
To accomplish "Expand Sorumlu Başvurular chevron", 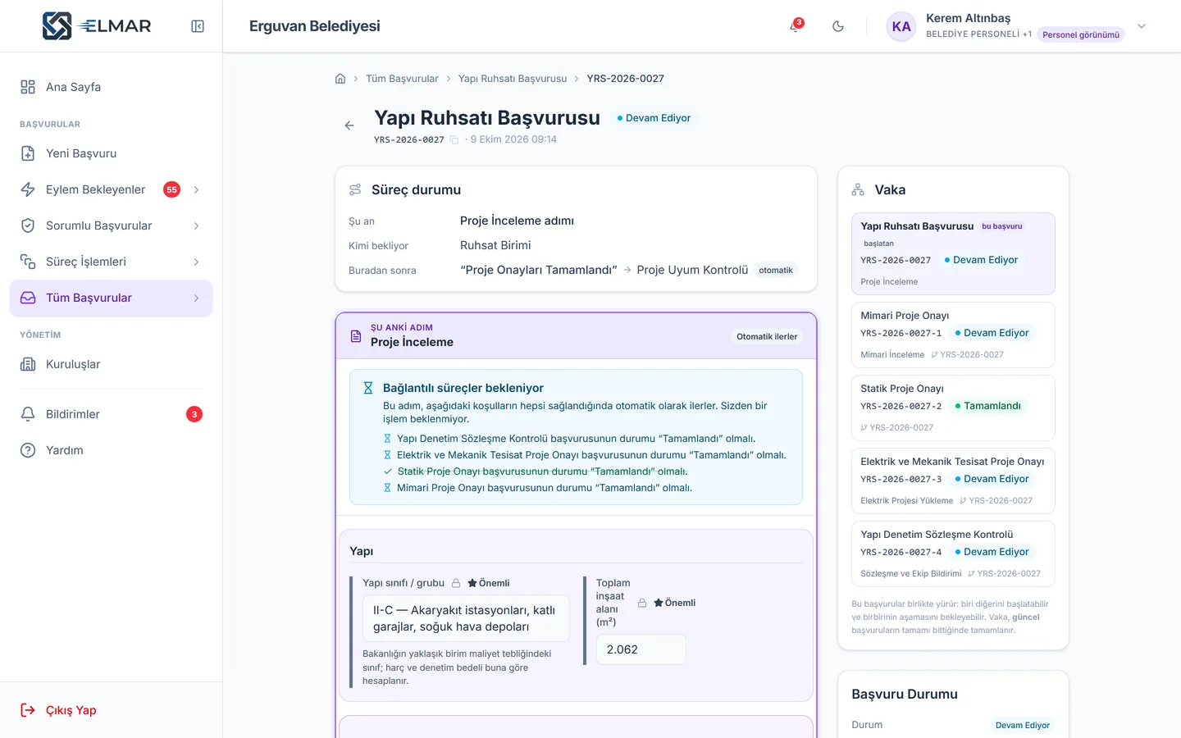I will click(196, 225).
